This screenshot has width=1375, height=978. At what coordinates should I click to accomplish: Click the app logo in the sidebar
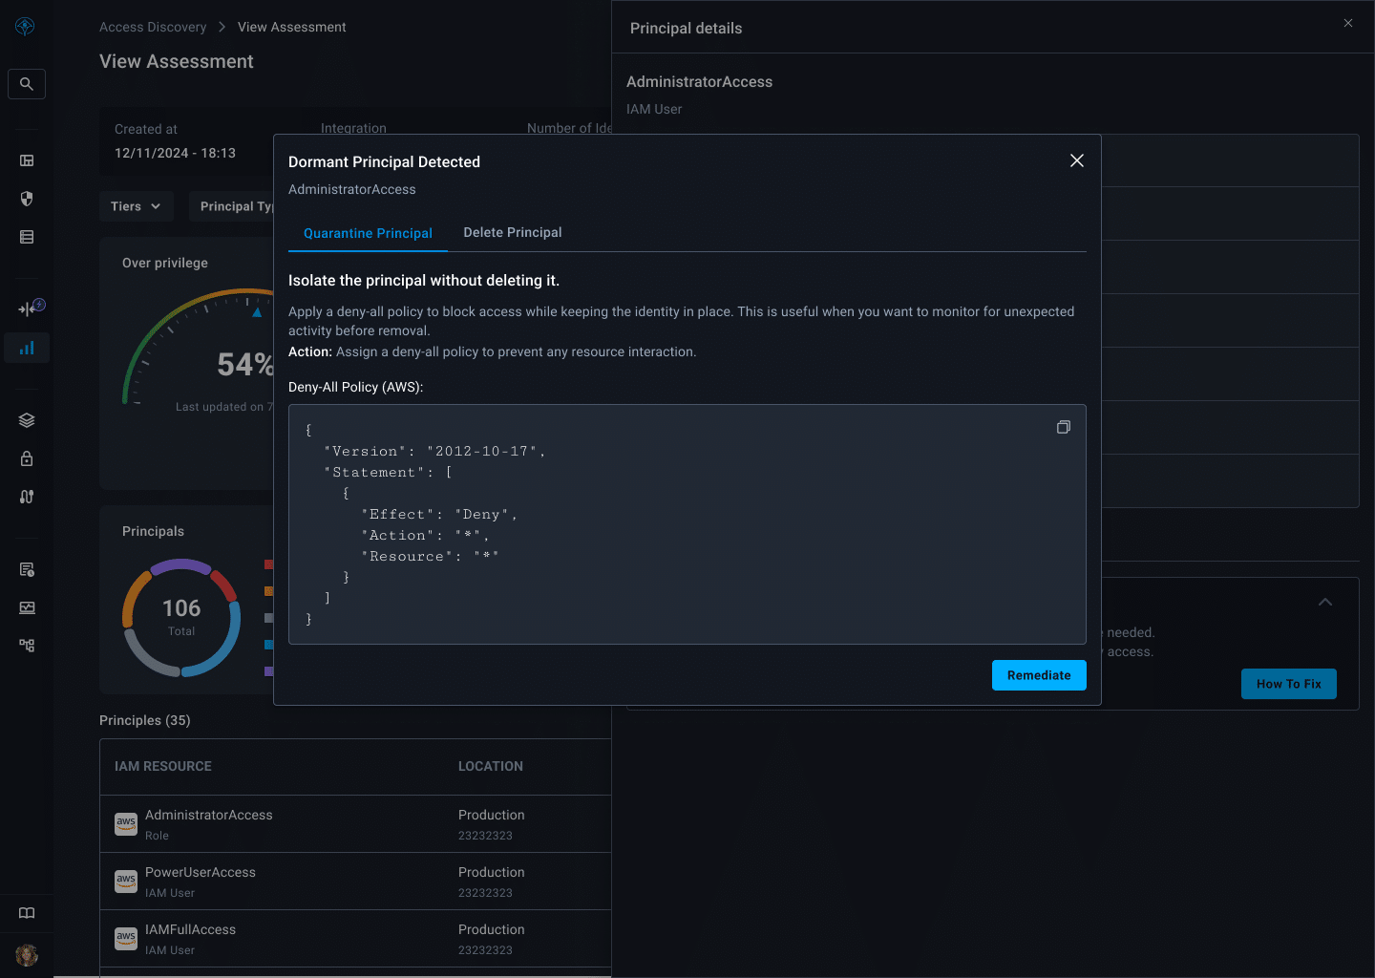pos(26,27)
